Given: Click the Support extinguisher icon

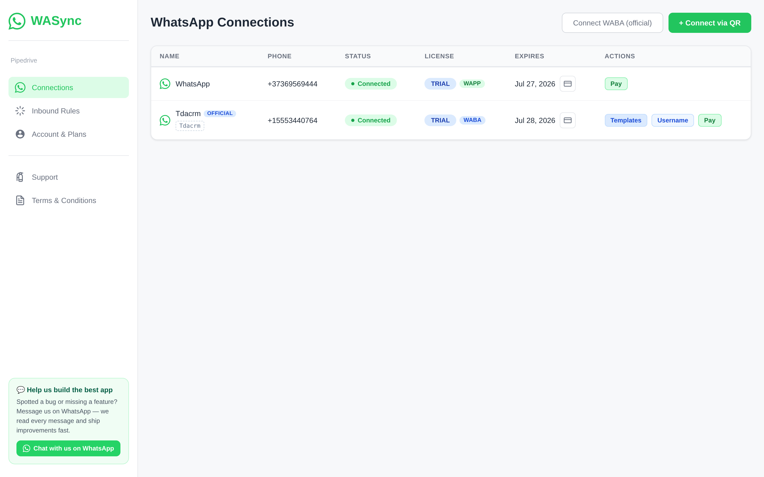Looking at the screenshot, I should point(20,177).
